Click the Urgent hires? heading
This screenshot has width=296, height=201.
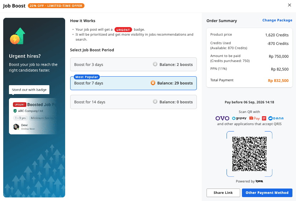(x=25, y=56)
